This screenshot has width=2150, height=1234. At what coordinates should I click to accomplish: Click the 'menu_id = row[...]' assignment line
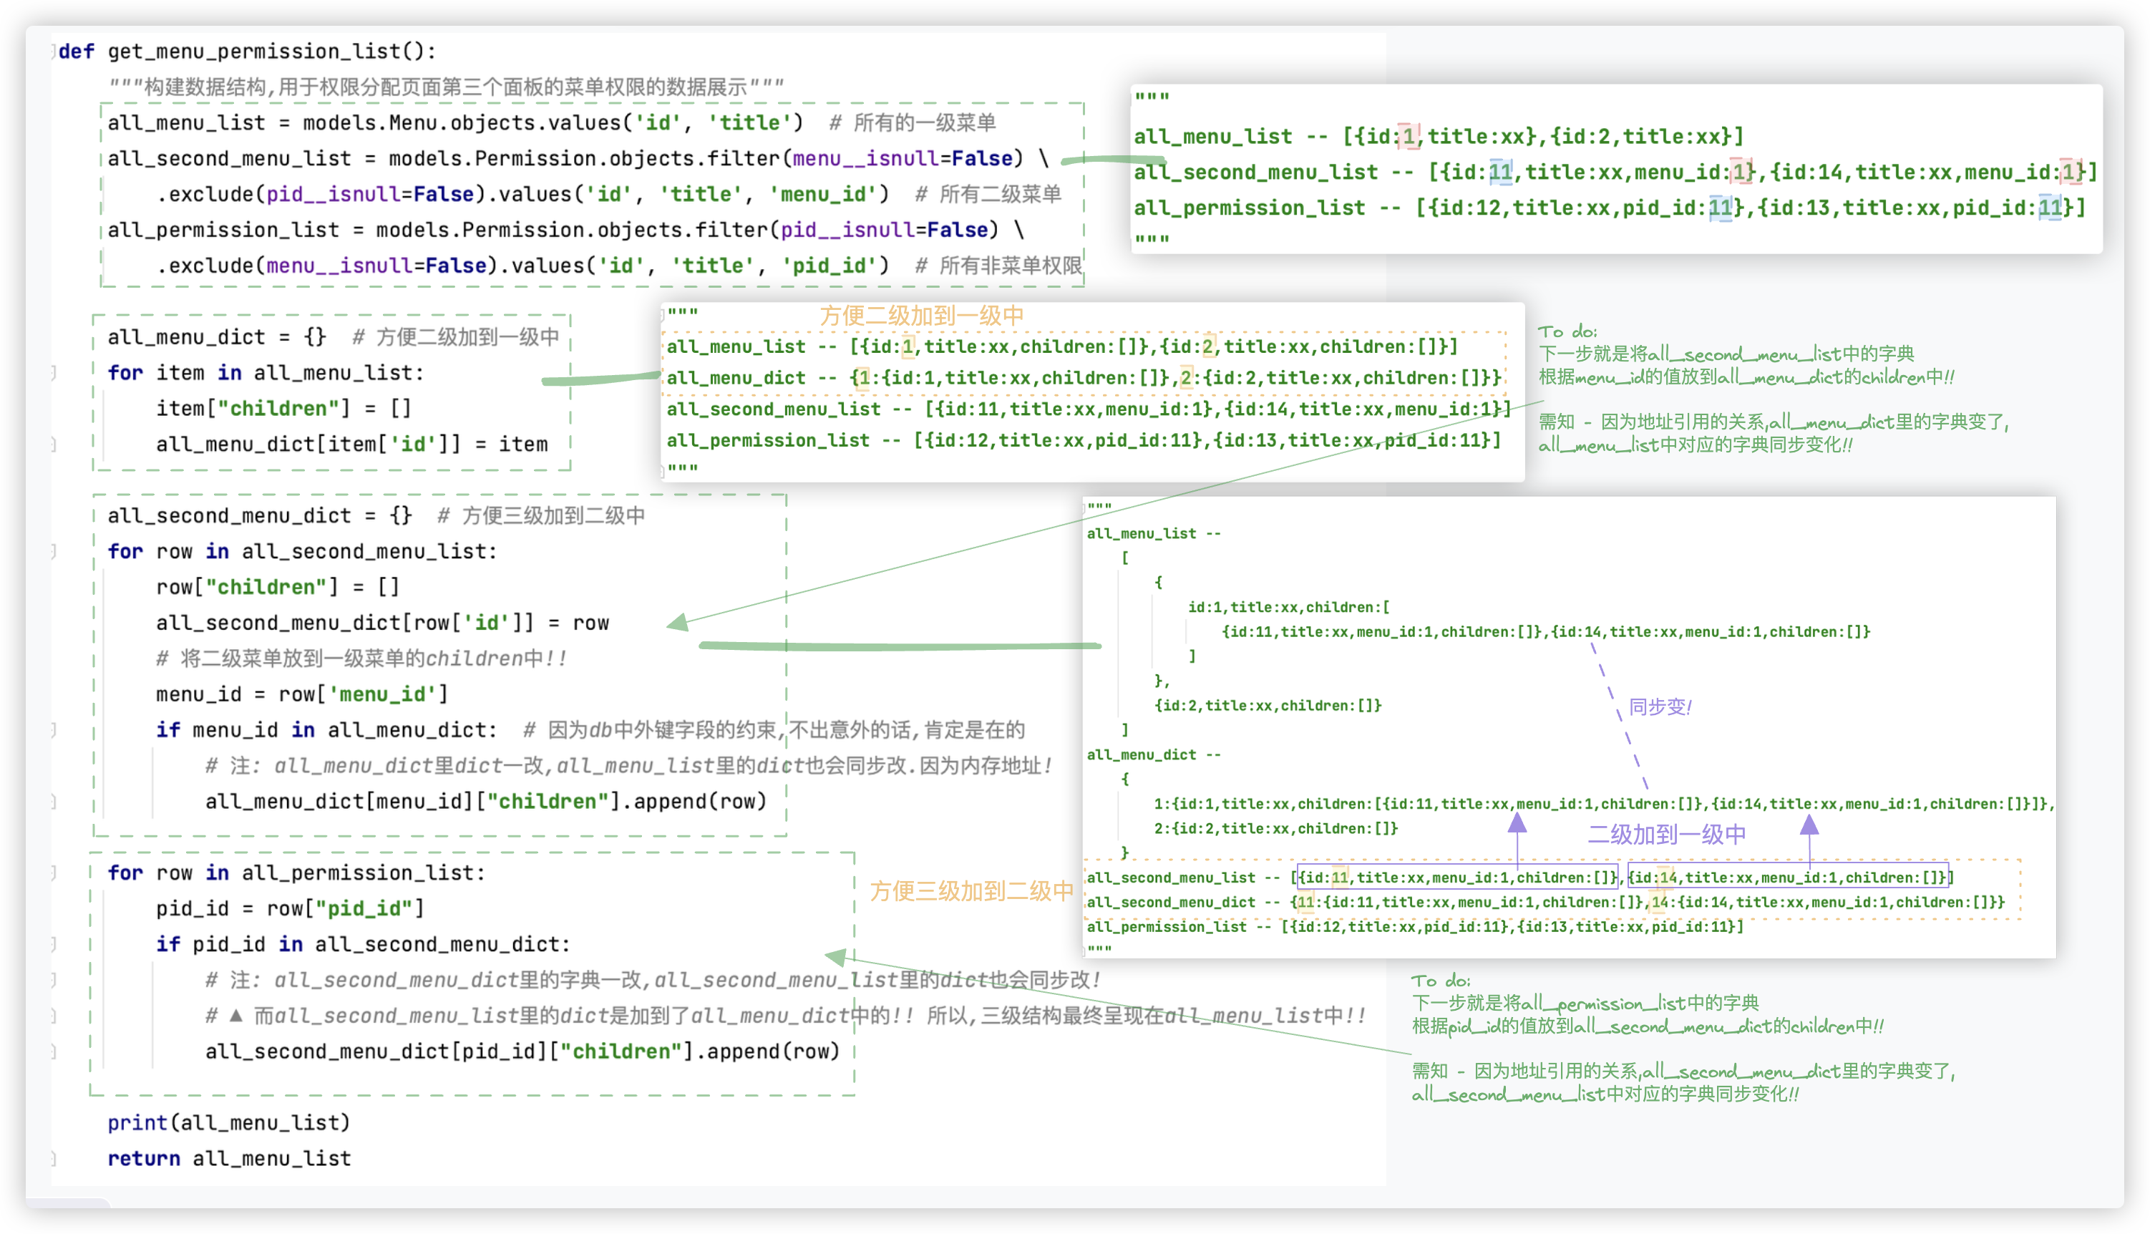pos(302,694)
